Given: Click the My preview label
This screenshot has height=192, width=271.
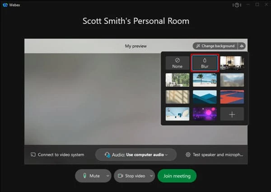Looking at the screenshot, I should 136,46.
